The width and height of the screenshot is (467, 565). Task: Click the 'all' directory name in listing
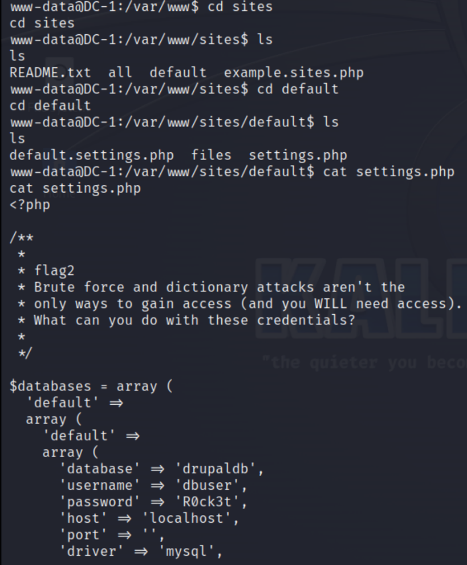coord(120,72)
